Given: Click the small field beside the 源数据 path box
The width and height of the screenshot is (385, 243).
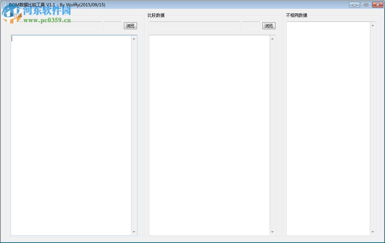Looking at the screenshot, I should coord(112,25).
